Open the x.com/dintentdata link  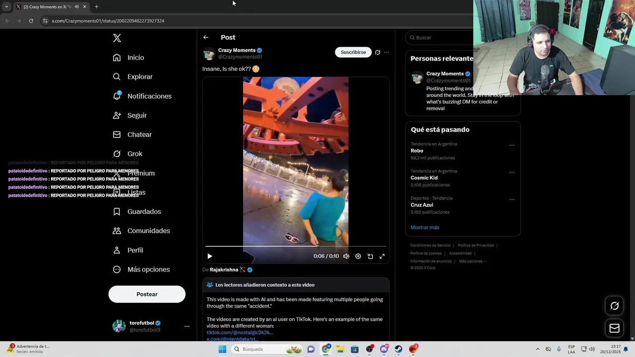tap(233, 339)
